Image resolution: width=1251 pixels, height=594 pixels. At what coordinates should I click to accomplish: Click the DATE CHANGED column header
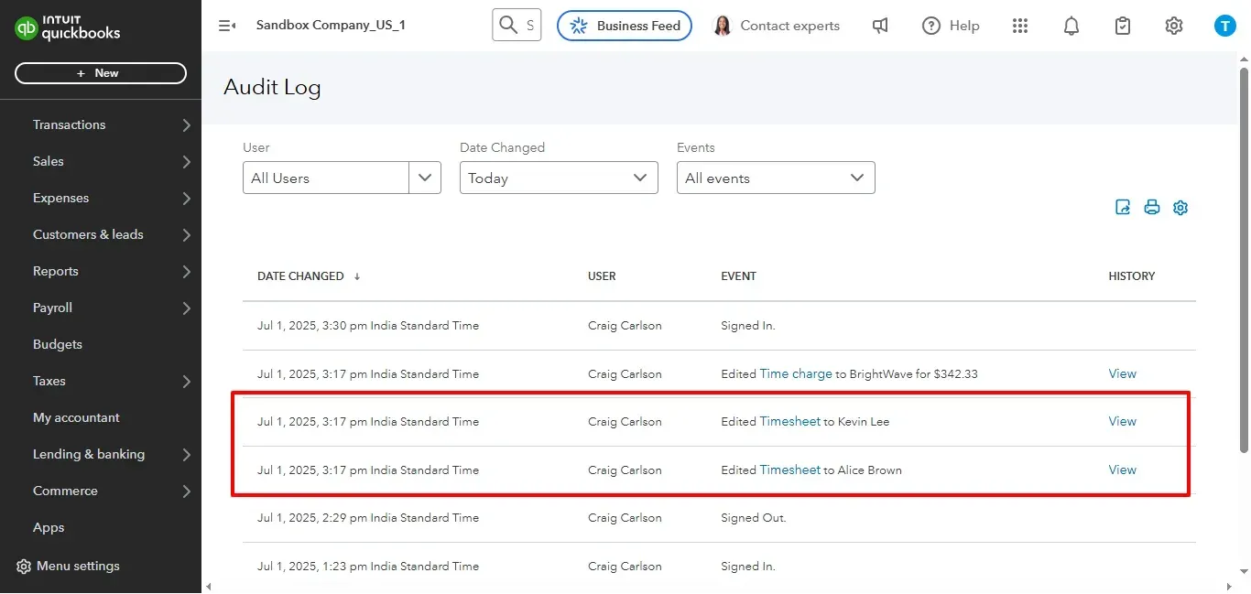click(x=300, y=276)
